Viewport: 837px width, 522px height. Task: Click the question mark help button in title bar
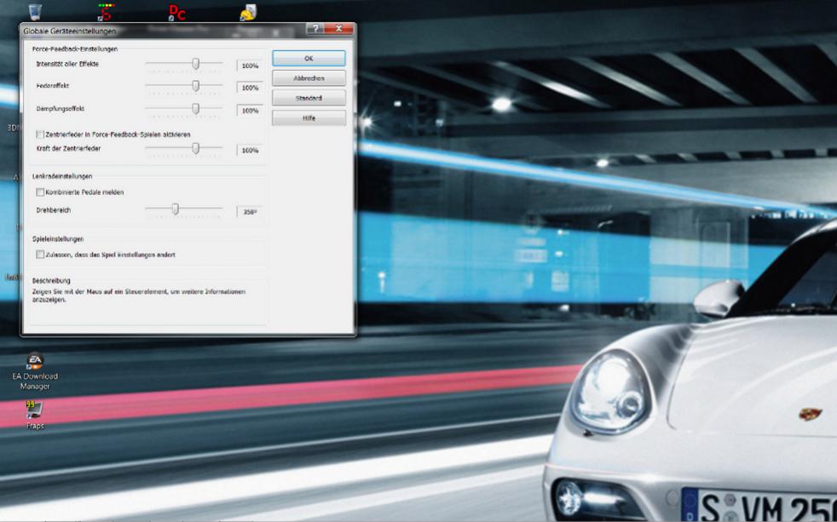315,29
